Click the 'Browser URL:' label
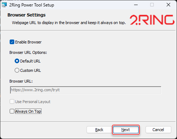177x139 pixels. pyautogui.click(x=21, y=81)
